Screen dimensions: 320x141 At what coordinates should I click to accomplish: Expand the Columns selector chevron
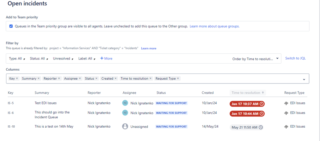pyautogui.click(x=304, y=79)
